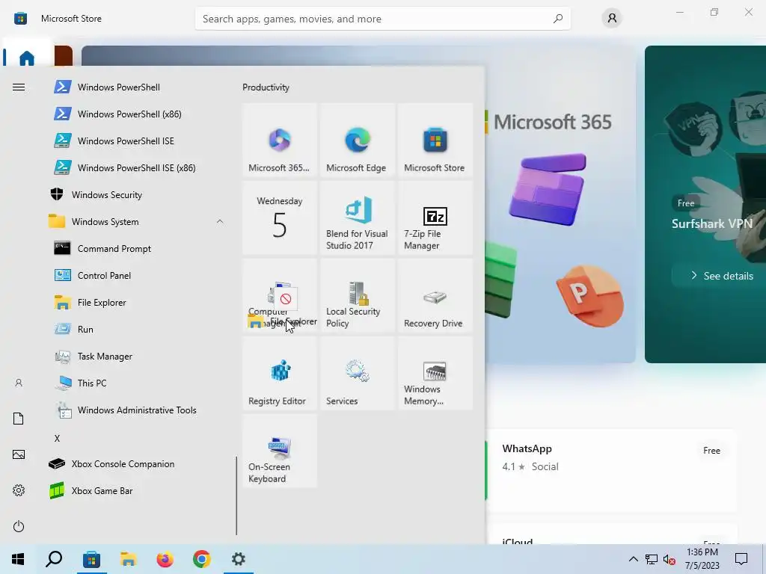The image size is (766, 574).
Task: Open This PC
Action: (137, 383)
